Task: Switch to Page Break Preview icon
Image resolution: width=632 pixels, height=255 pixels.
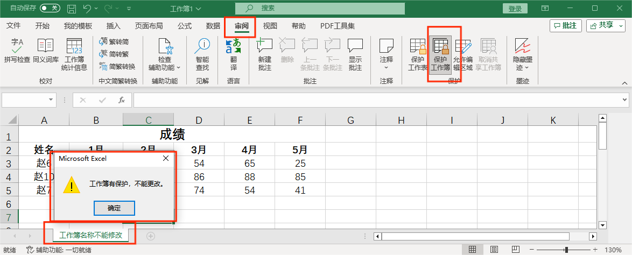Action: [517, 250]
